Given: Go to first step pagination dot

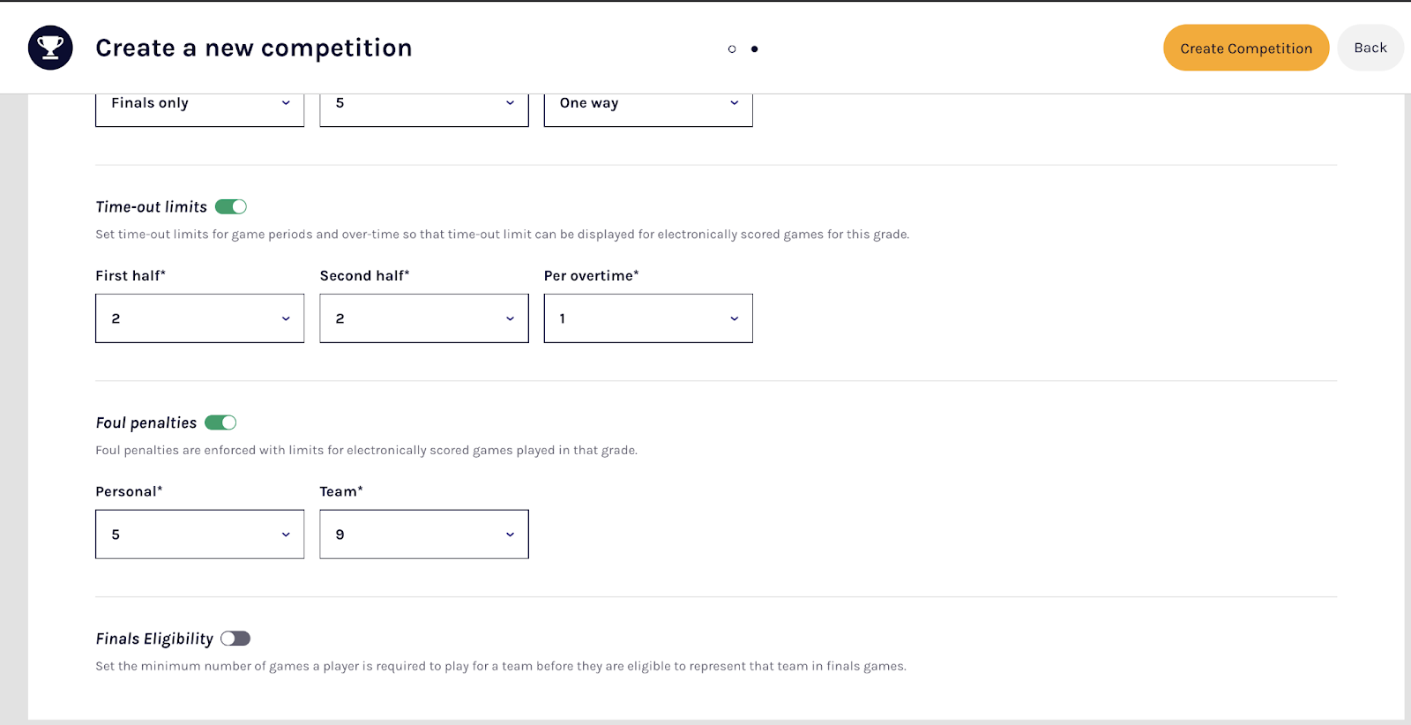Looking at the screenshot, I should [x=732, y=49].
